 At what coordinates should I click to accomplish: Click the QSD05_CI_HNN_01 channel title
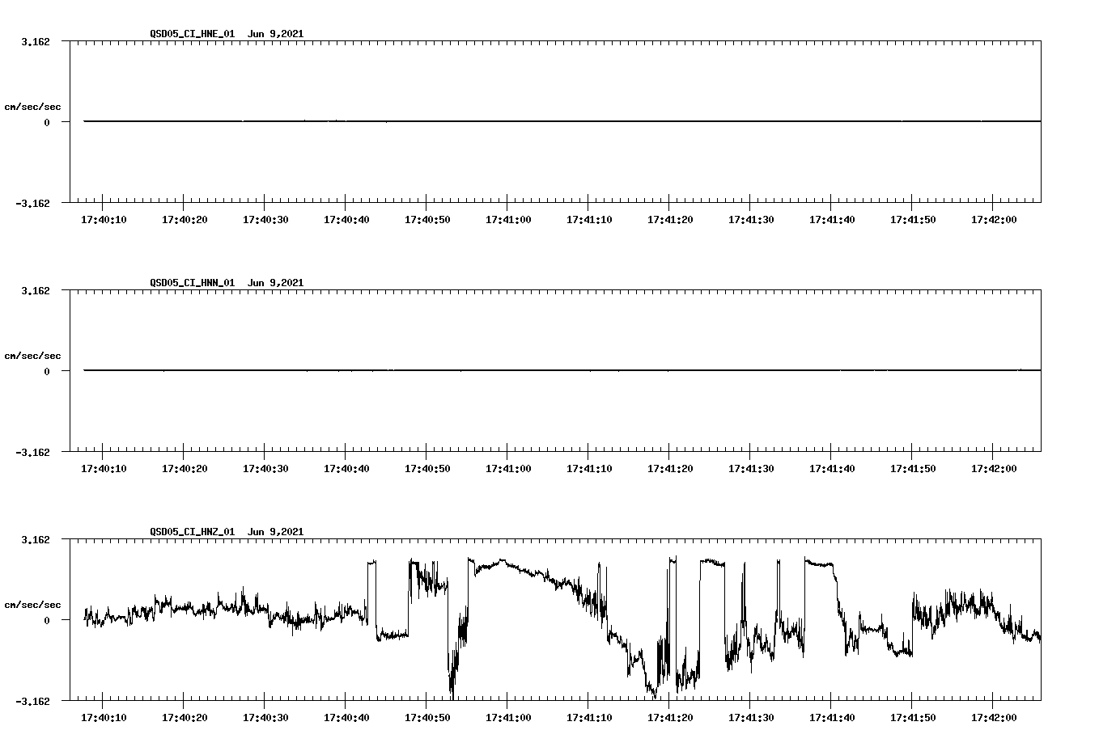point(193,283)
